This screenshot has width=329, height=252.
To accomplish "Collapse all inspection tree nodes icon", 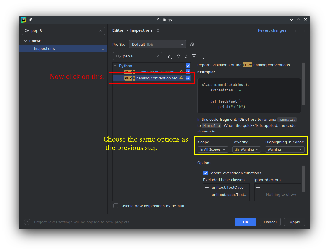I will [x=186, y=56].
